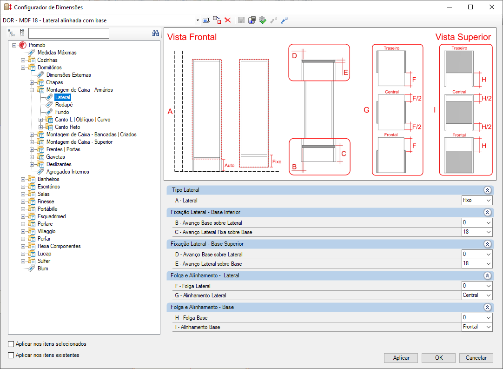Expand the Sulfer tree node
Image resolution: width=503 pixels, height=369 pixels.
click(23, 261)
